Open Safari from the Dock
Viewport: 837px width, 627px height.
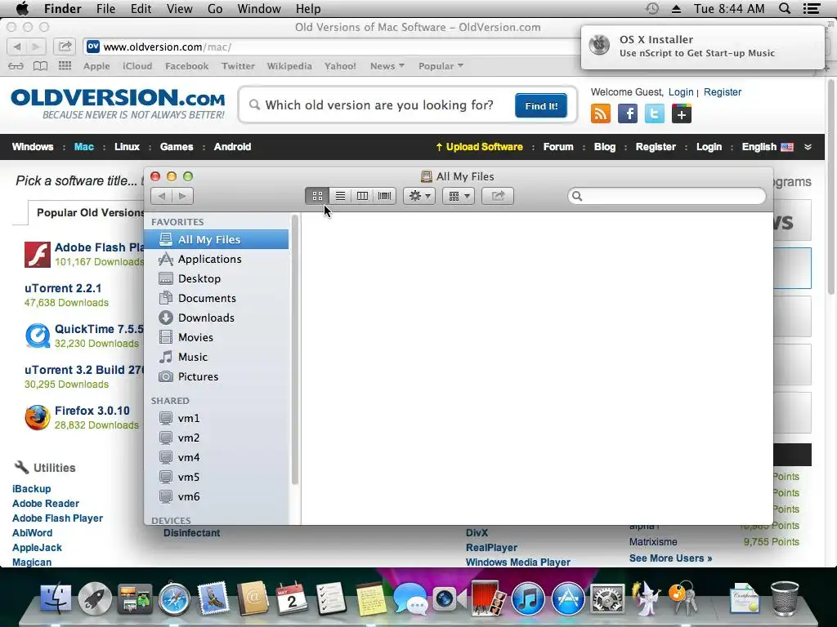pyautogui.click(x=173, y=598)
